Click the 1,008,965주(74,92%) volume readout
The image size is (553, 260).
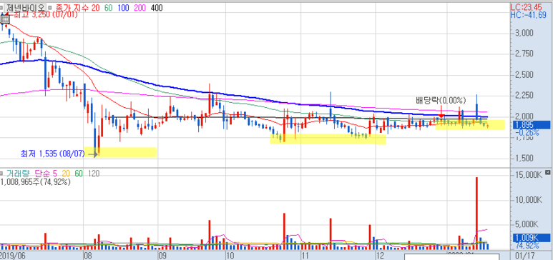(36, 182)
